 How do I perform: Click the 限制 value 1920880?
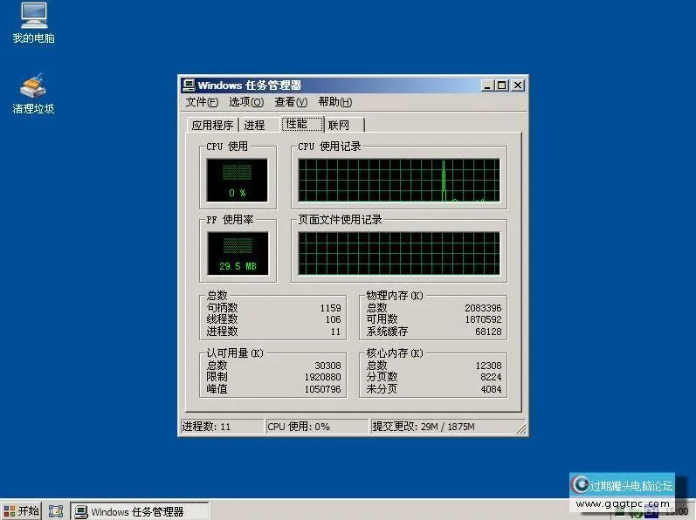tap(323, 377)
